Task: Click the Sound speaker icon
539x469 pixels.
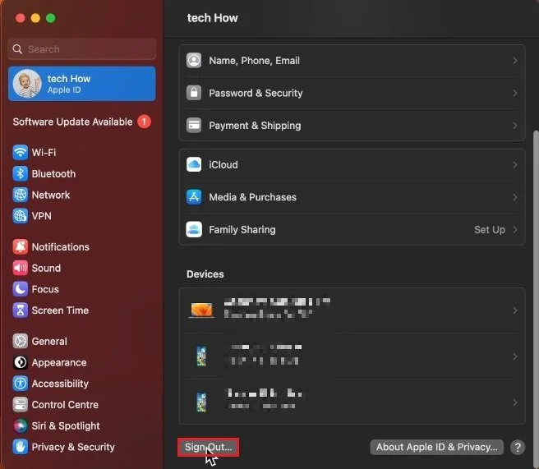Action: [21, 268]
